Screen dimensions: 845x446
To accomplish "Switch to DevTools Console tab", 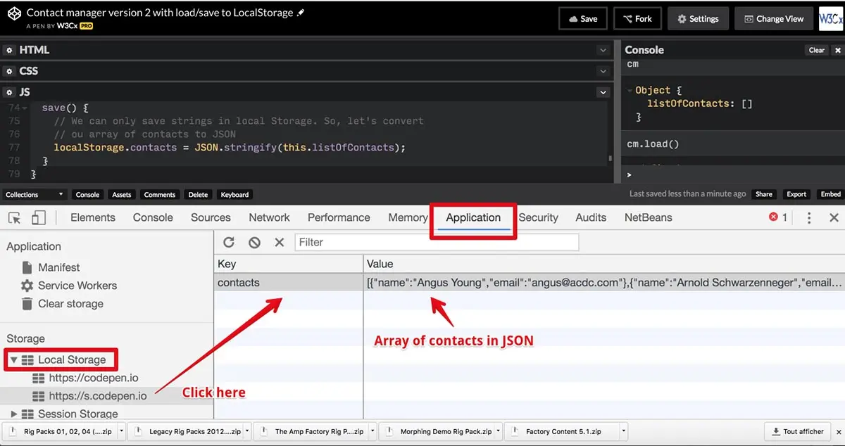I will 153,218.
